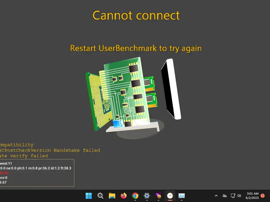Click the 'verify failed' log line
270x202 pixels.
24,156
